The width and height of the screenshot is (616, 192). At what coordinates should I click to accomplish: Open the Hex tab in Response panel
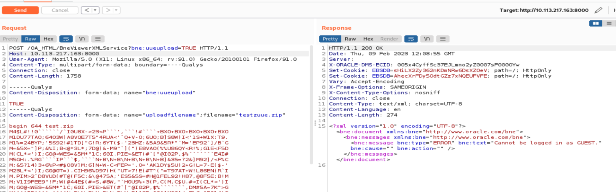click(368, 39)
